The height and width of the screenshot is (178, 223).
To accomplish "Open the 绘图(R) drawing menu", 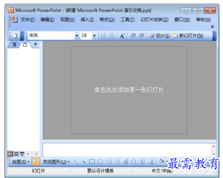I will (20, 162).
